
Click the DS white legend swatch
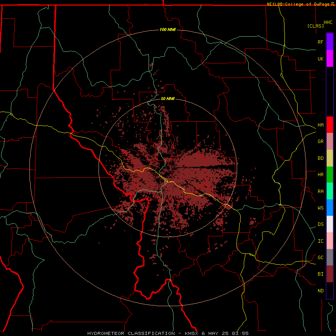[x=330, y=224]
